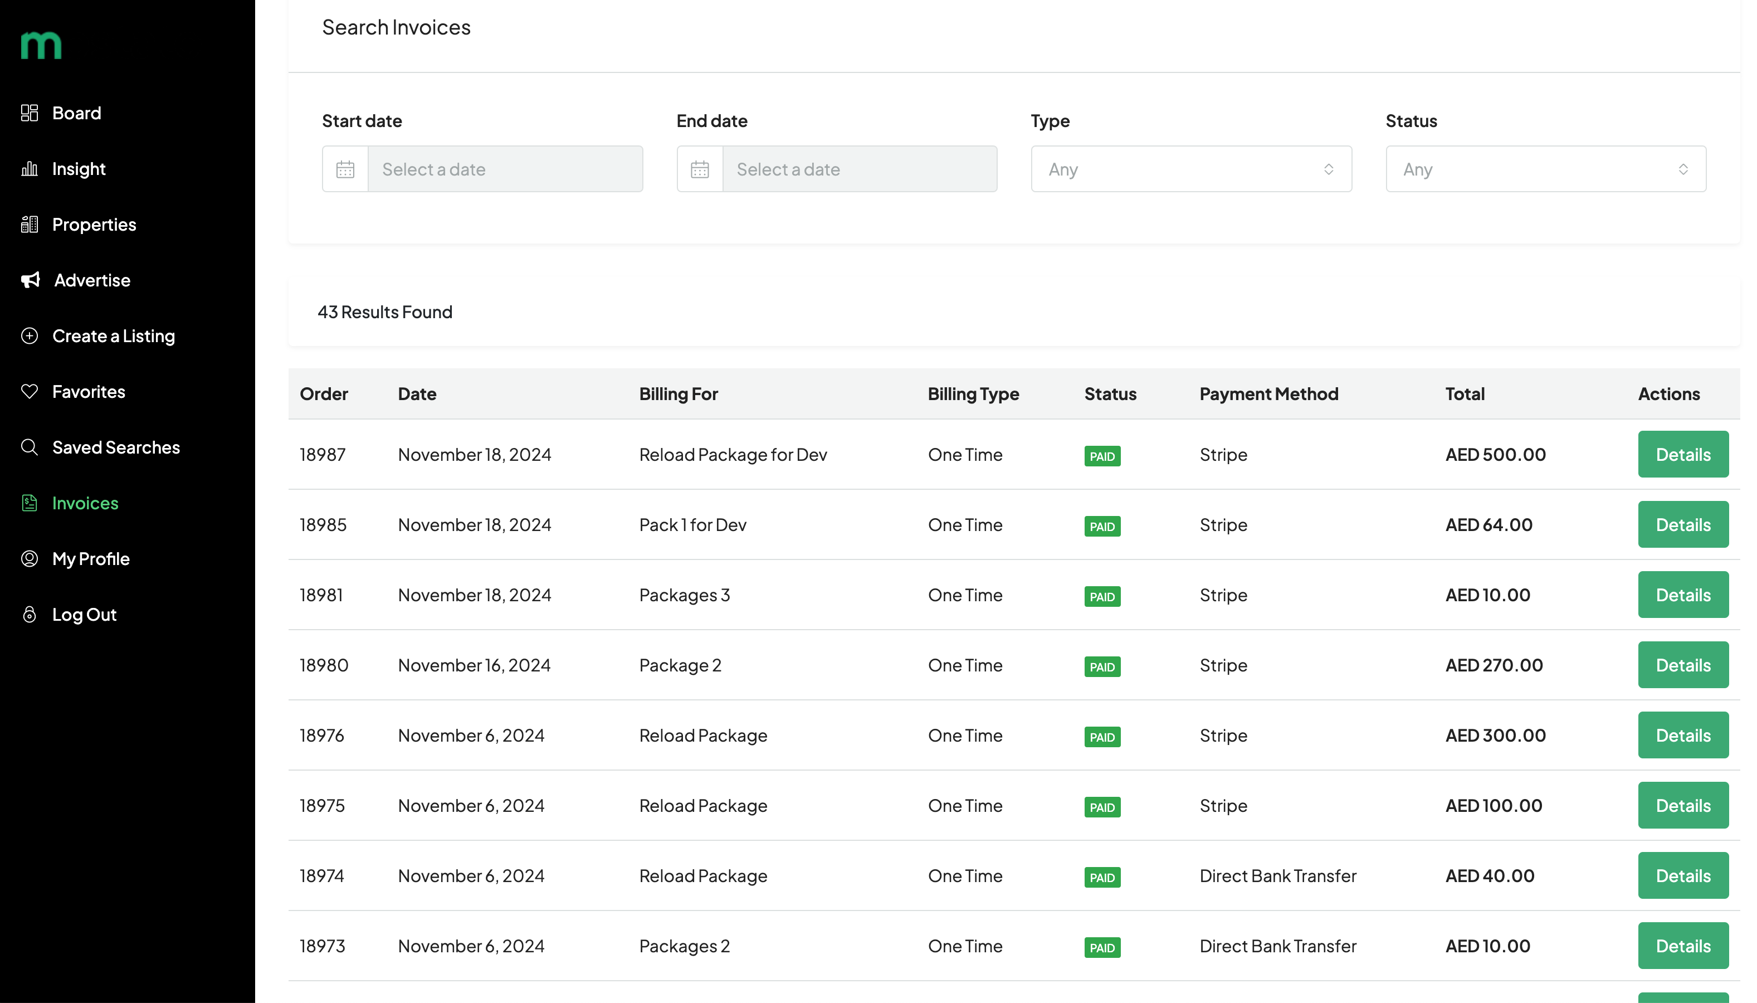Click the End date calendar icon
This screenshot has height=1003, width=1757.
[700, 169]
